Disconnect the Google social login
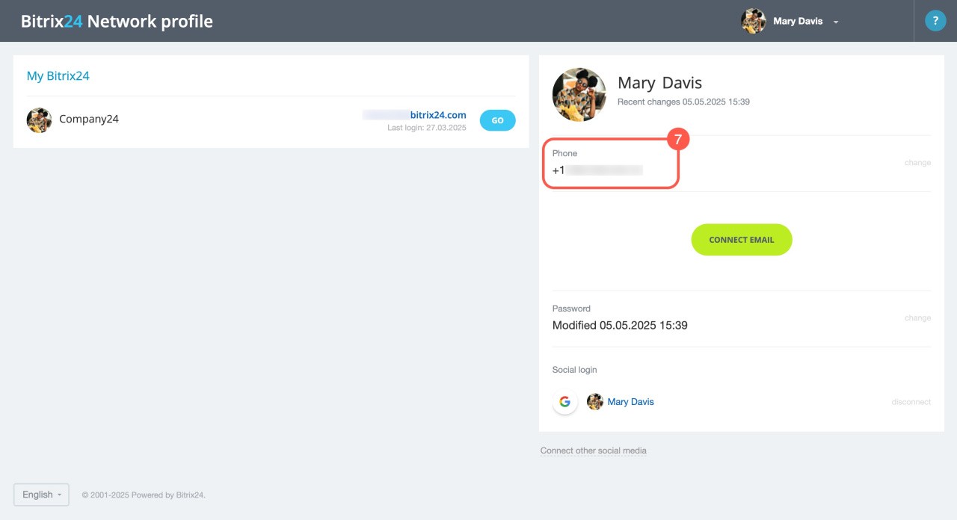 [911, 402]
